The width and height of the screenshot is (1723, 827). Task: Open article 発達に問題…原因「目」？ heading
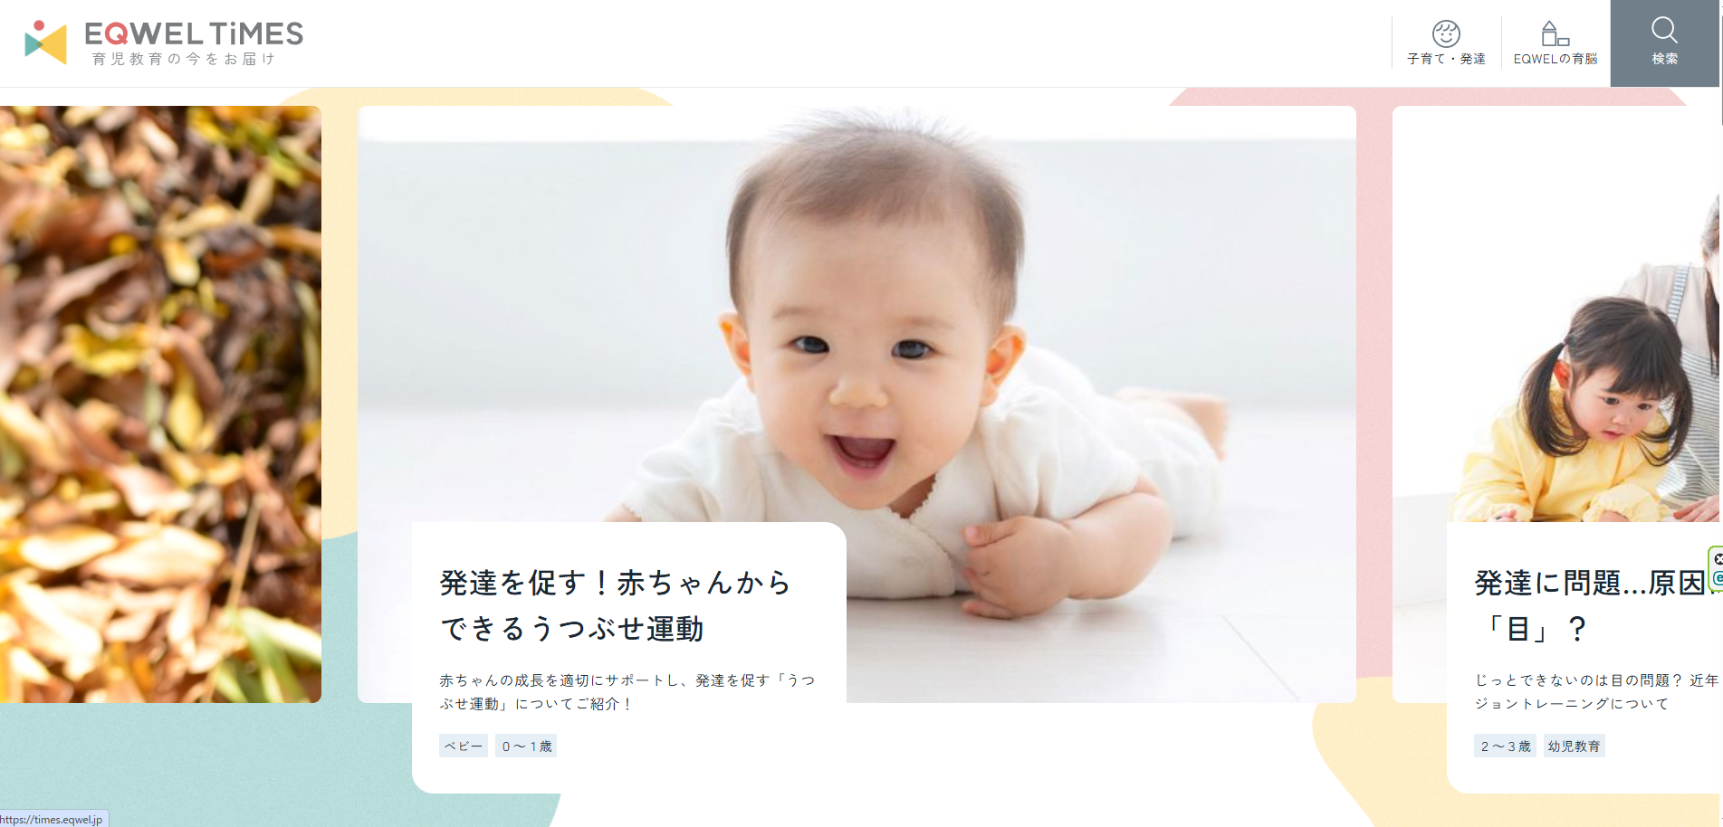[x=1589, y=605]
